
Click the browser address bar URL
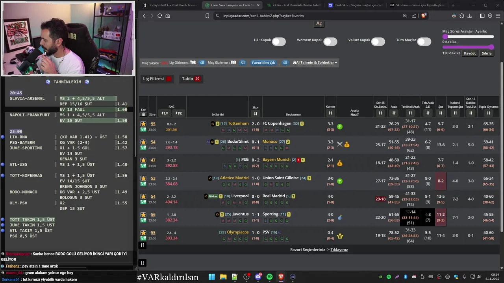click(263, 16)
